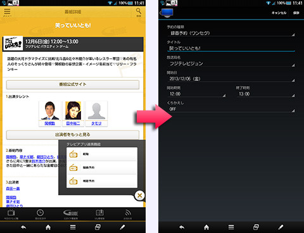Image resolution: width=304 pixels, height=233 pixels.
Task: Tap the grey silhouette photo for タモリ
Action: coord(96,111)
